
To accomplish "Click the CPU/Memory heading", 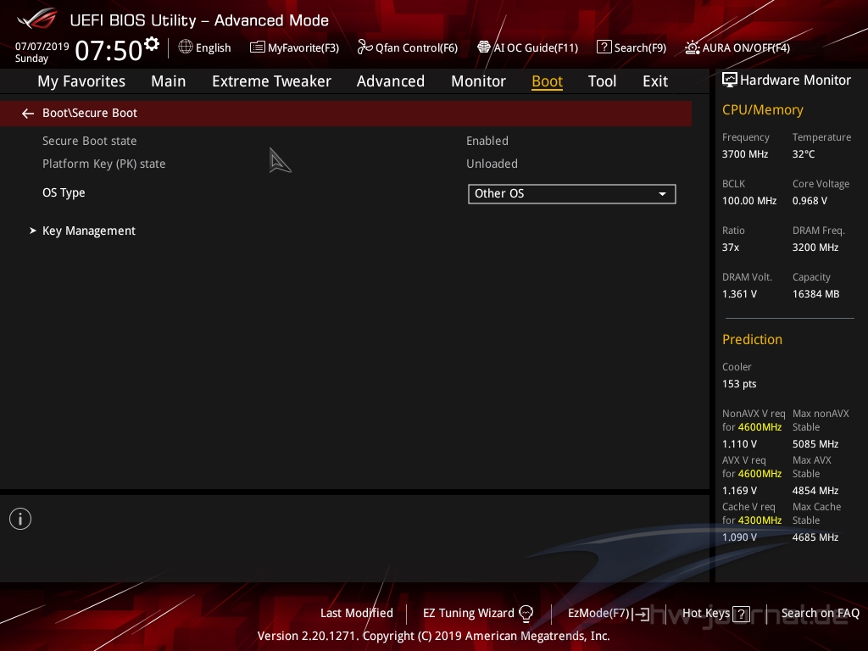I will (x=762, y=109).
